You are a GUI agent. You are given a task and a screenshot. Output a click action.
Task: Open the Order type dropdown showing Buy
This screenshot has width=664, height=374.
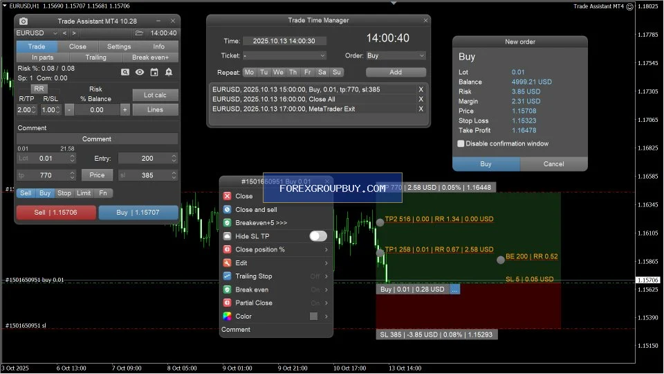point(396,56)
